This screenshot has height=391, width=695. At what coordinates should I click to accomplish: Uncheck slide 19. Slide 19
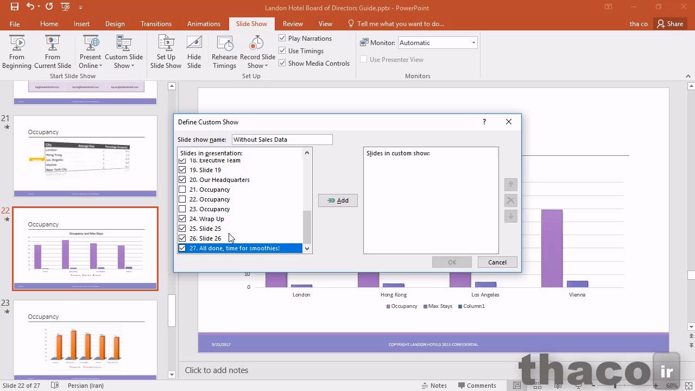click(x=182, y=170)
